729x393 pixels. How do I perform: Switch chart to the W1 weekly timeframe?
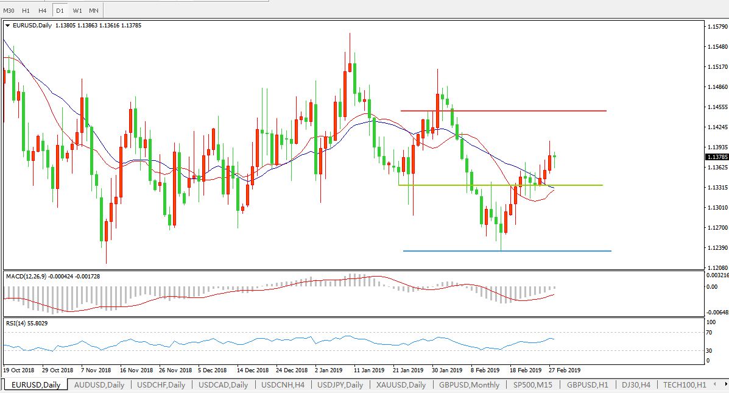click(77, 10)
